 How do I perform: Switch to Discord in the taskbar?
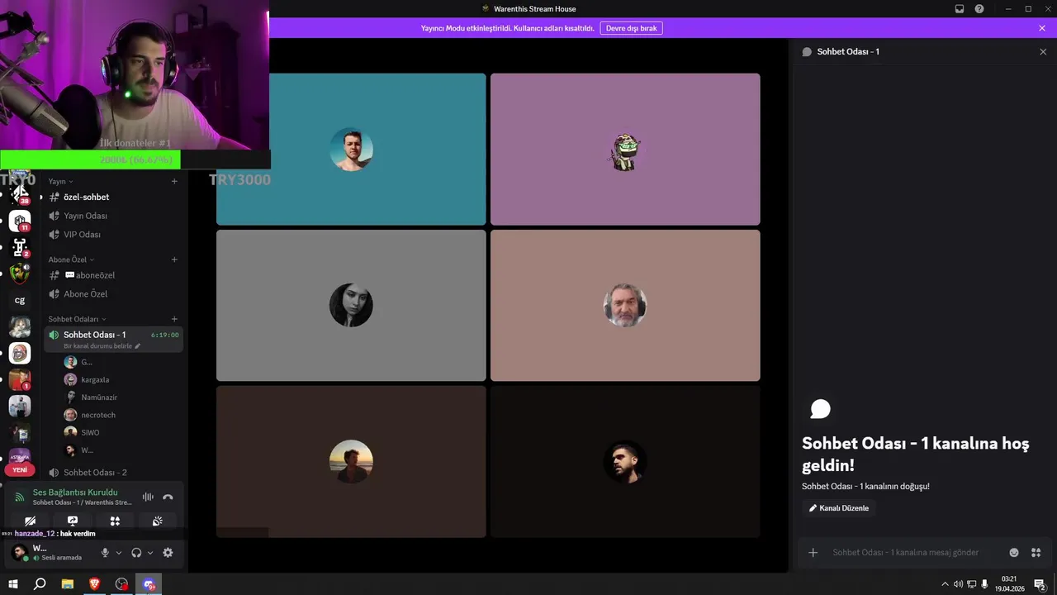click(149, 584)
